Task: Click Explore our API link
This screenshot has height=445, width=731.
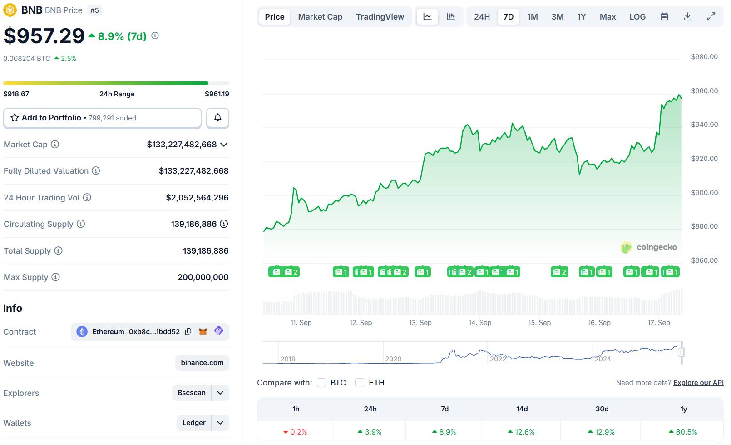Action: click(x=698, y=383)
